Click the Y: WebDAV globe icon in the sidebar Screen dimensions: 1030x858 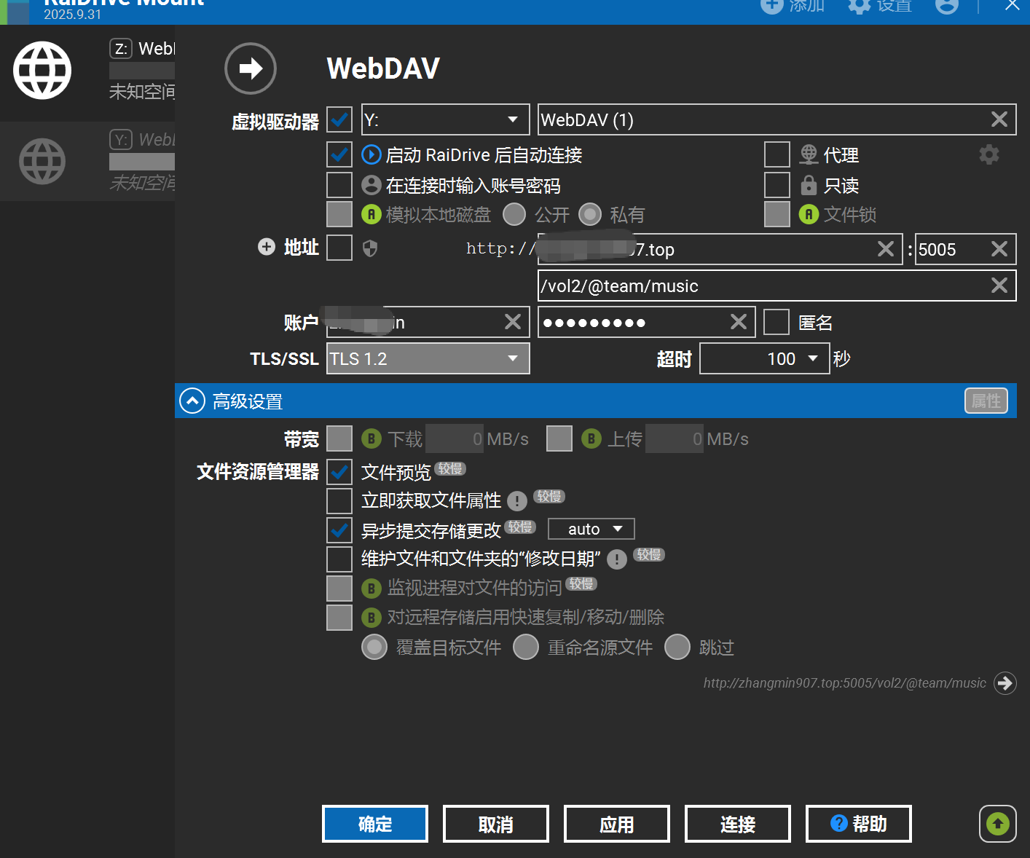42,161
